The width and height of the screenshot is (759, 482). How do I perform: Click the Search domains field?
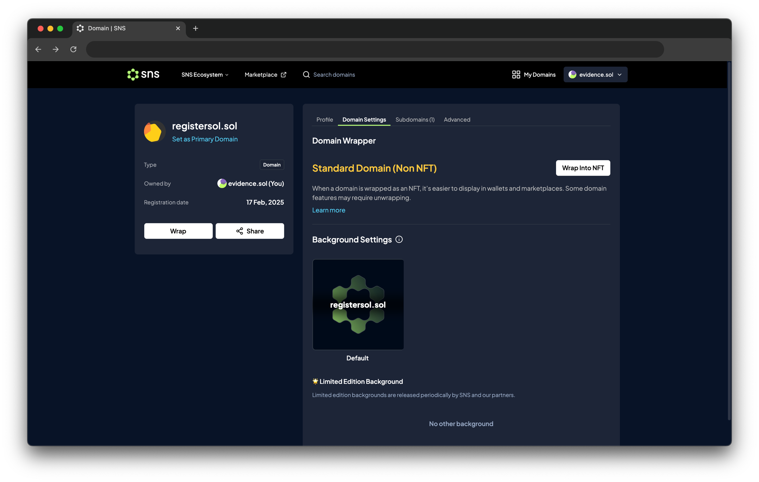click(x=334, y=75)
